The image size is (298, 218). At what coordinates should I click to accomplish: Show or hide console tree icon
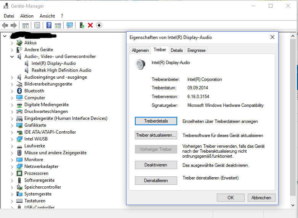tap(26, 25)
